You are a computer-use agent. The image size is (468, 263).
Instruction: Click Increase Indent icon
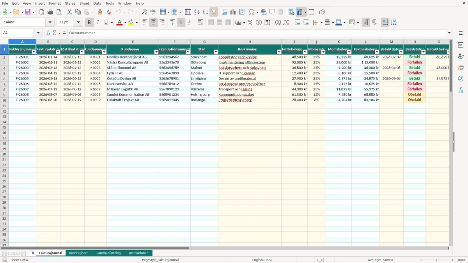[x=297, y=23]
